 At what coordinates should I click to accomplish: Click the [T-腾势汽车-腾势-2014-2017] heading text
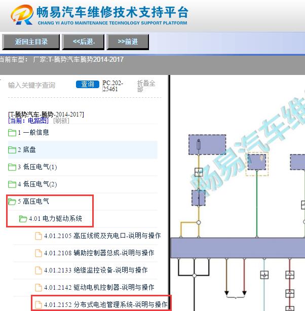click(46, 114)
